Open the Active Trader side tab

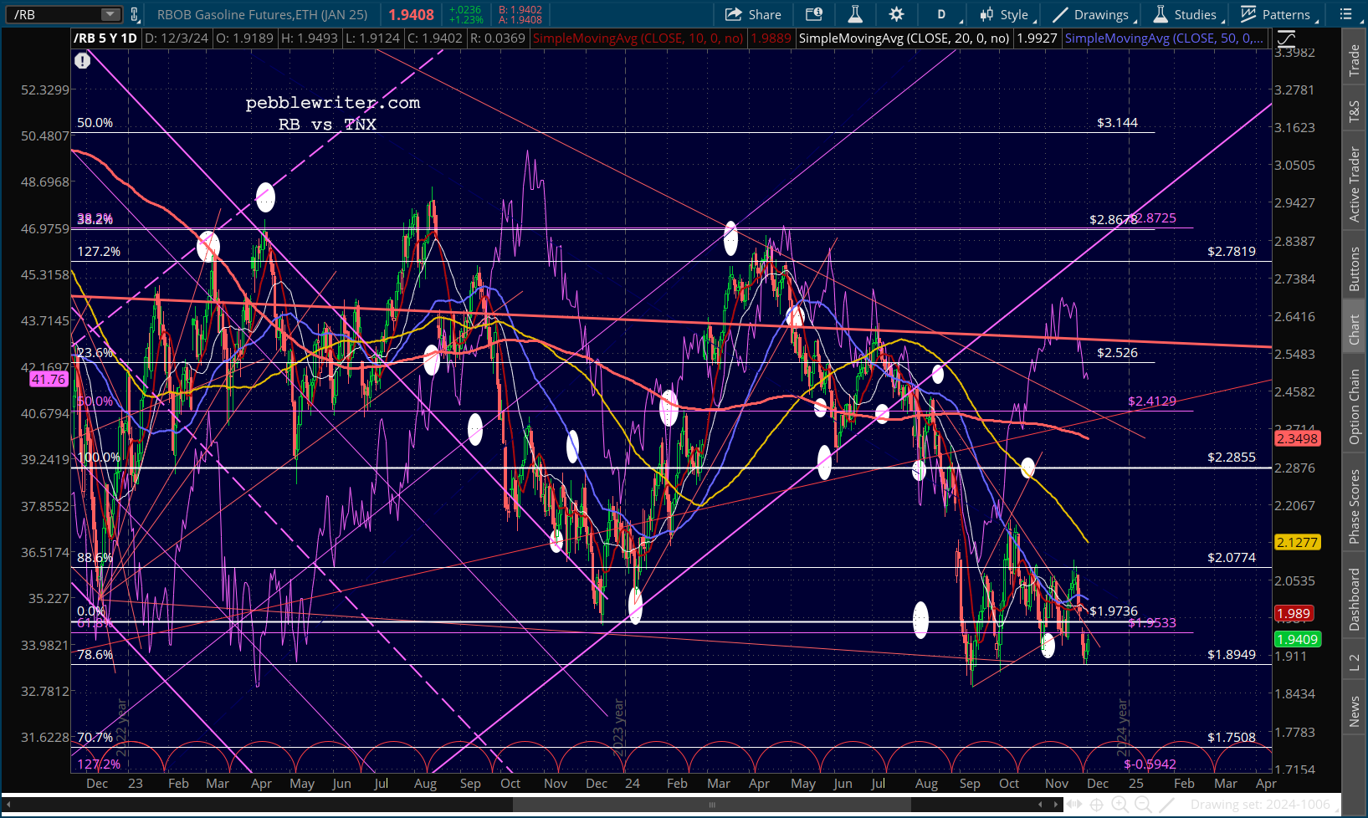1354,184
